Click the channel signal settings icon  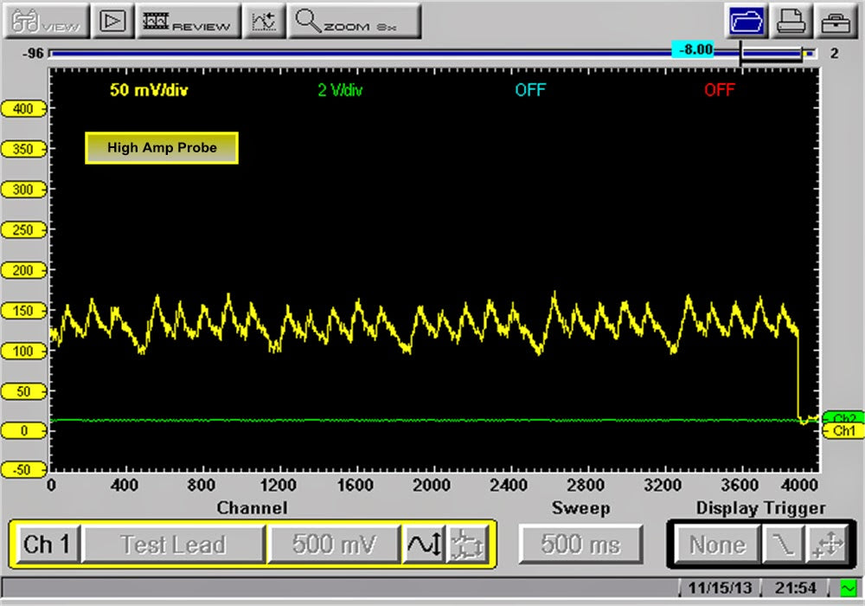coord(467,545)
